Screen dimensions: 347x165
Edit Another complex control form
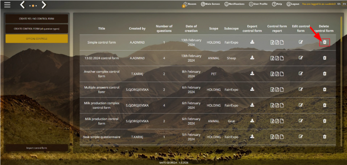click(301, 73)
